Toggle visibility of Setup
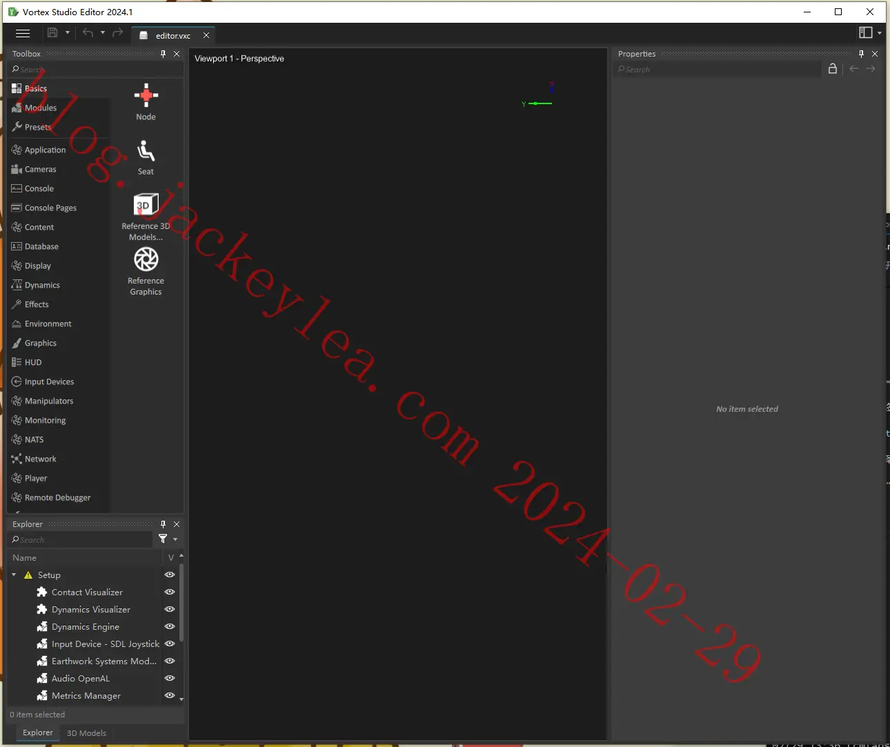This screenshot has height=747, width=890. point(170,575)
